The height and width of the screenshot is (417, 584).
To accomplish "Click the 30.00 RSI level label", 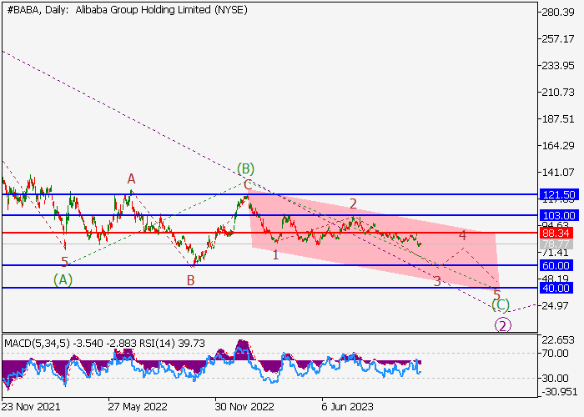I will click(555, 379).
